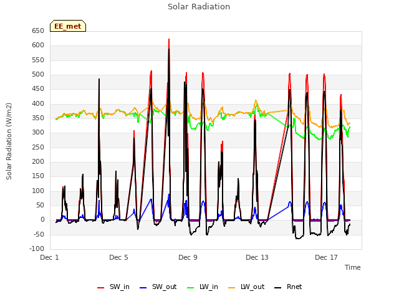Click the blue SW_out legend color marker
This screenshot has height=299, width=399.
click(143, 288)
